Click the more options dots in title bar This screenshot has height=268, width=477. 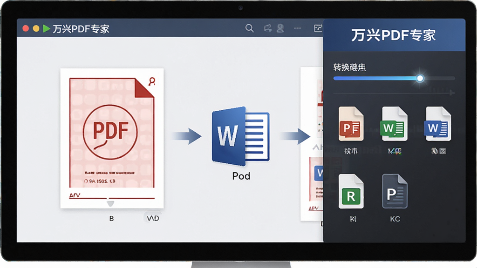tap(298, 28)
